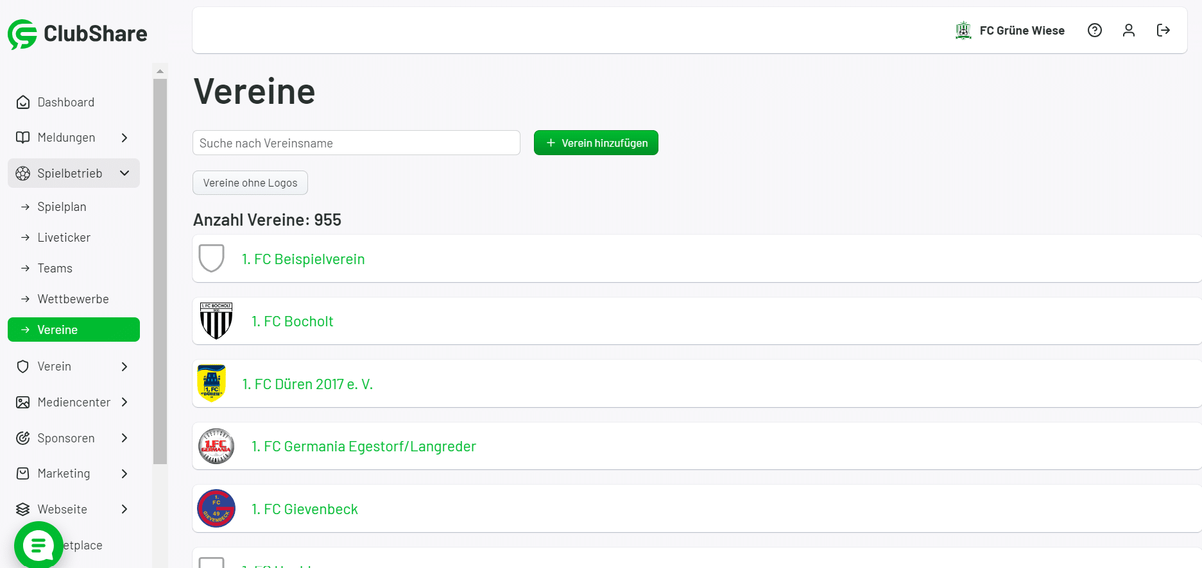Click the FC Grüne Wiese club name
The image size is (1202, 568).
point(1022,31)
